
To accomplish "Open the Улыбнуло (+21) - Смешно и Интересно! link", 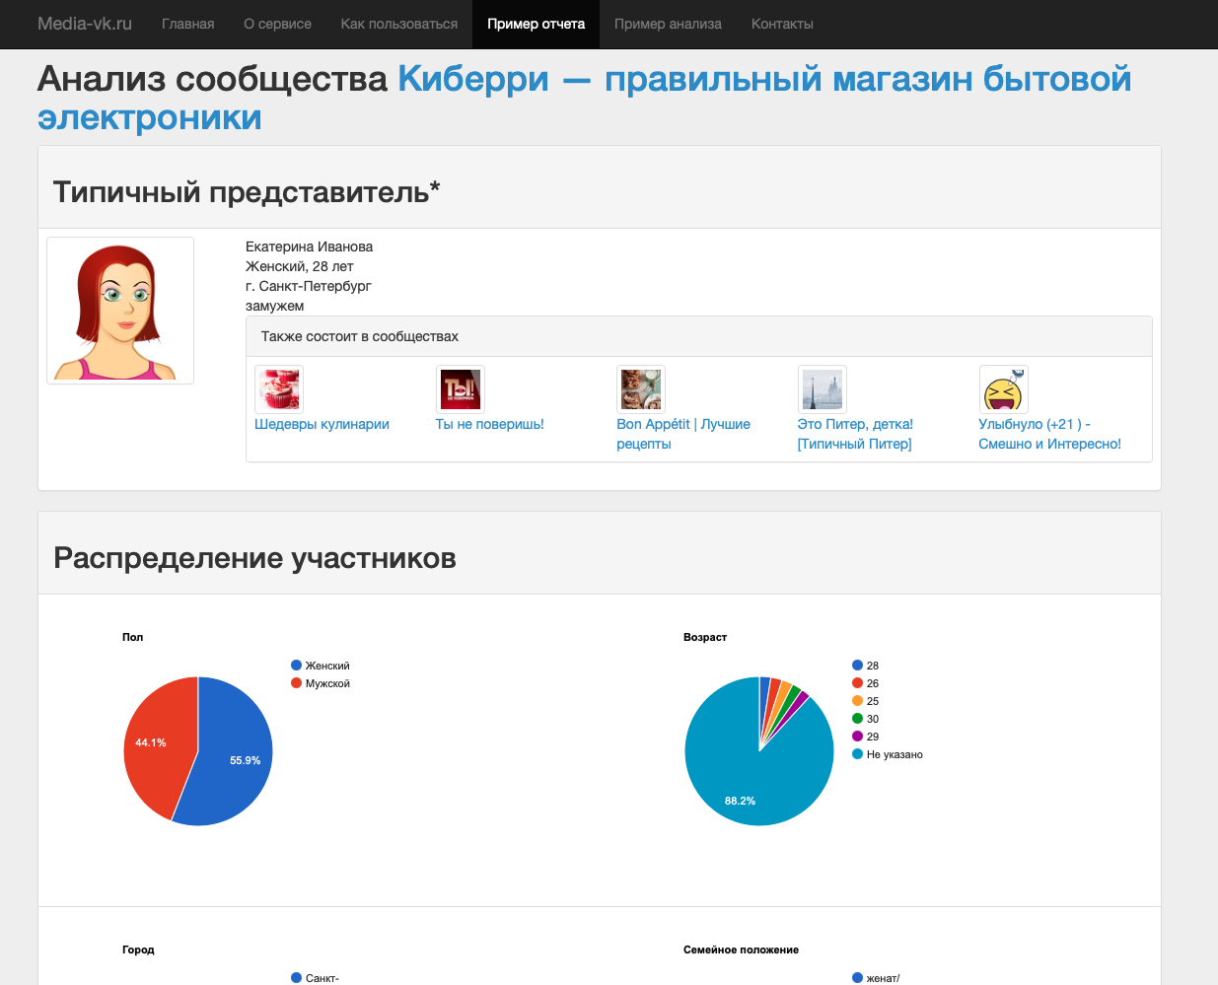I will click(1049, 434).
